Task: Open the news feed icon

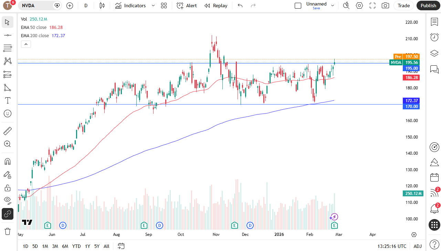Action: coord(434,193)
